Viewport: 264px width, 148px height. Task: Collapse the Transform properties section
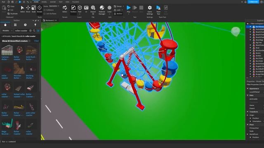coord(247,112)
